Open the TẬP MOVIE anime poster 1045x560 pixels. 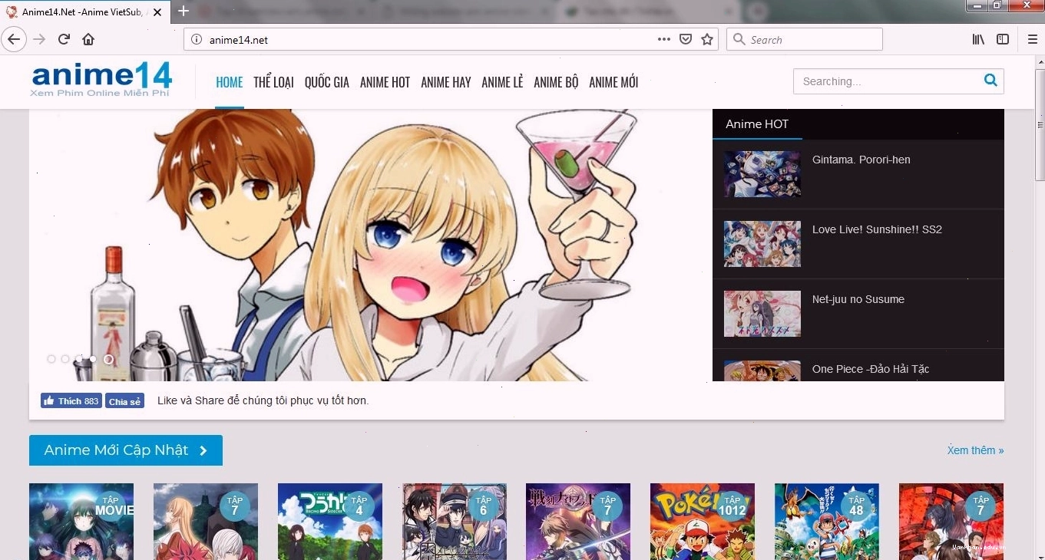[x=81, y=522]
